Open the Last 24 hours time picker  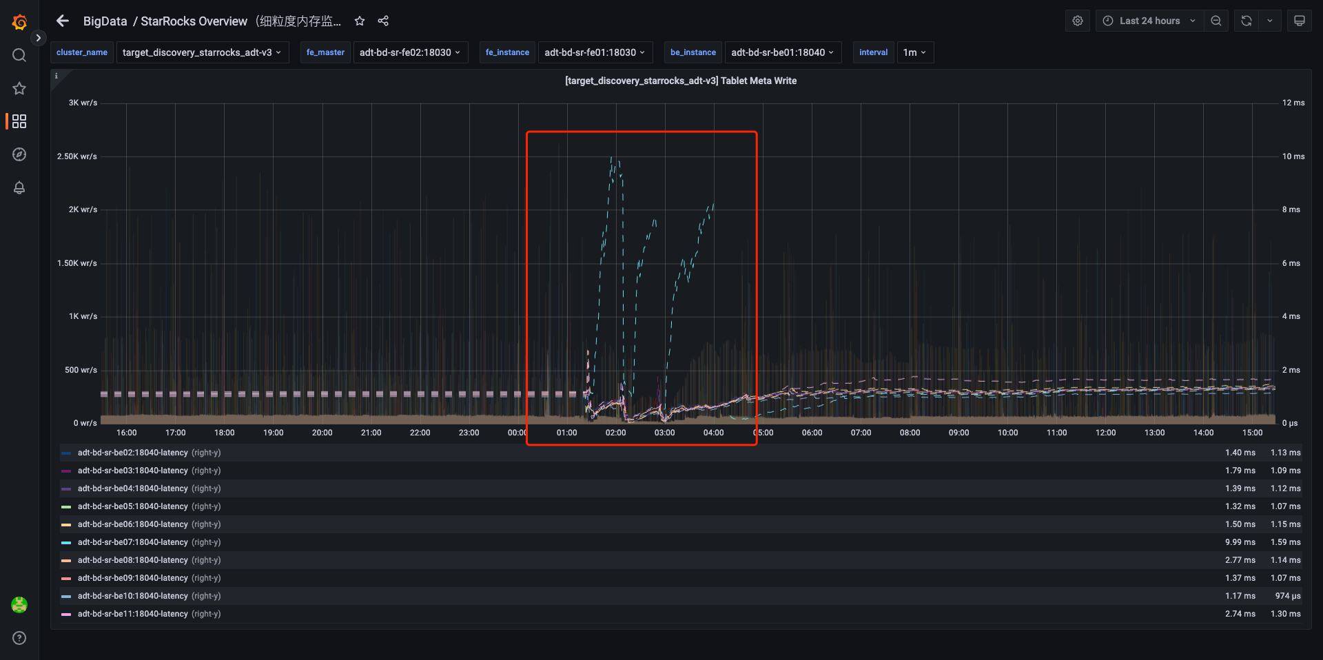tap(1149, 21)
